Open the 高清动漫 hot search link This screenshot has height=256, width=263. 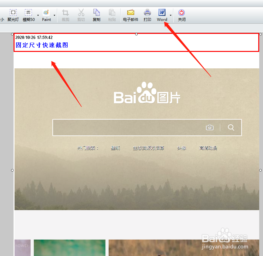208,148
